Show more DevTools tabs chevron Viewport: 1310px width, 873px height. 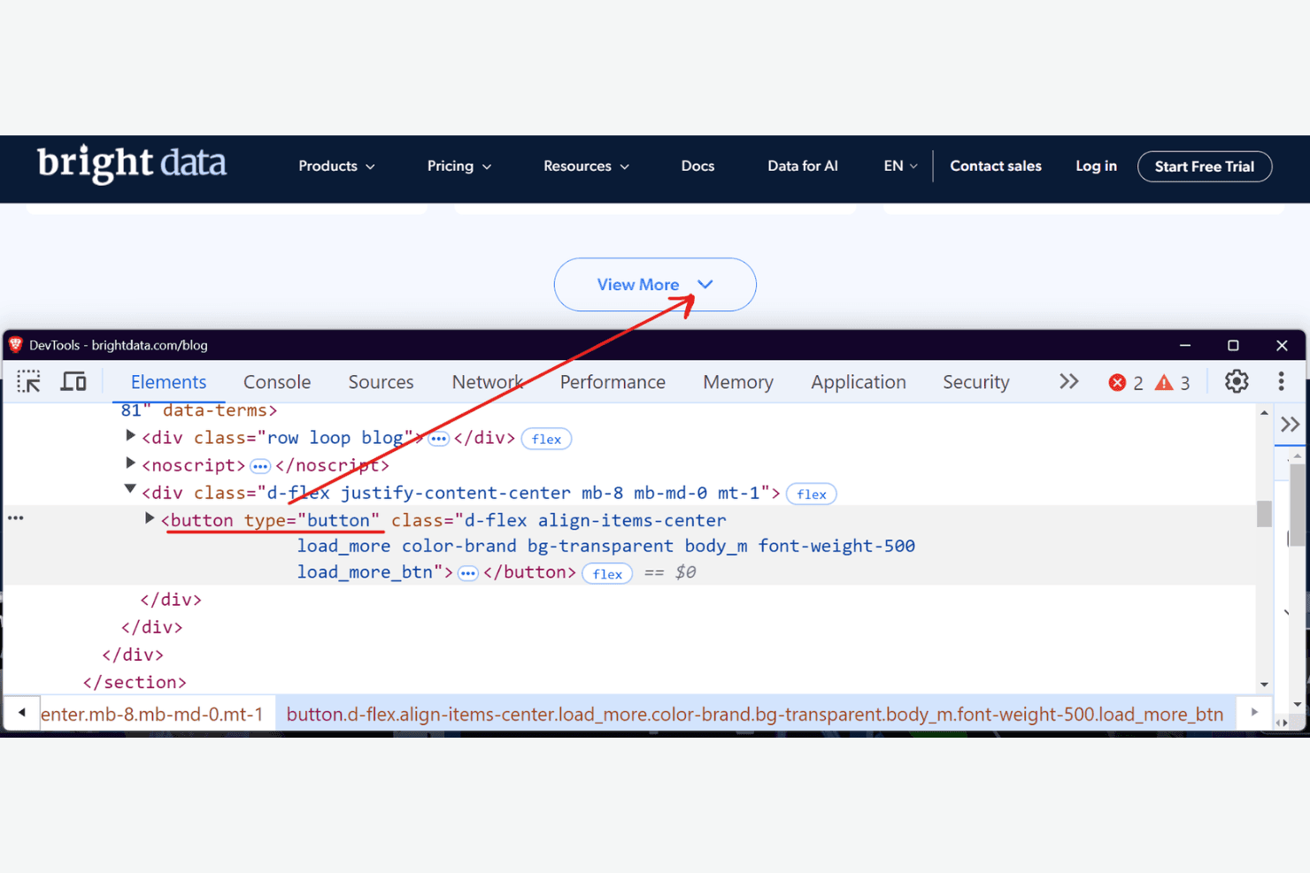(1068, 381)
